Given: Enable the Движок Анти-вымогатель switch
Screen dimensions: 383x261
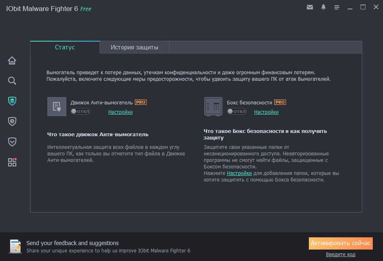Looking at the screenshot, I should tap(80, 111).
